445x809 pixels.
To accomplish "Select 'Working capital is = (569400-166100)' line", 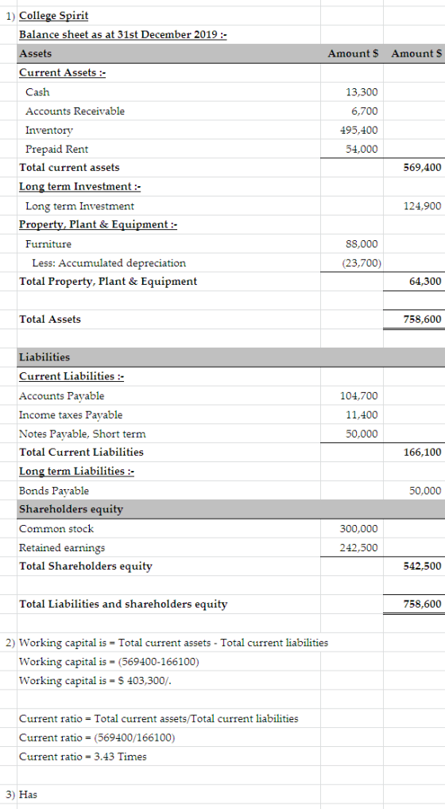I will click(110, 662).
